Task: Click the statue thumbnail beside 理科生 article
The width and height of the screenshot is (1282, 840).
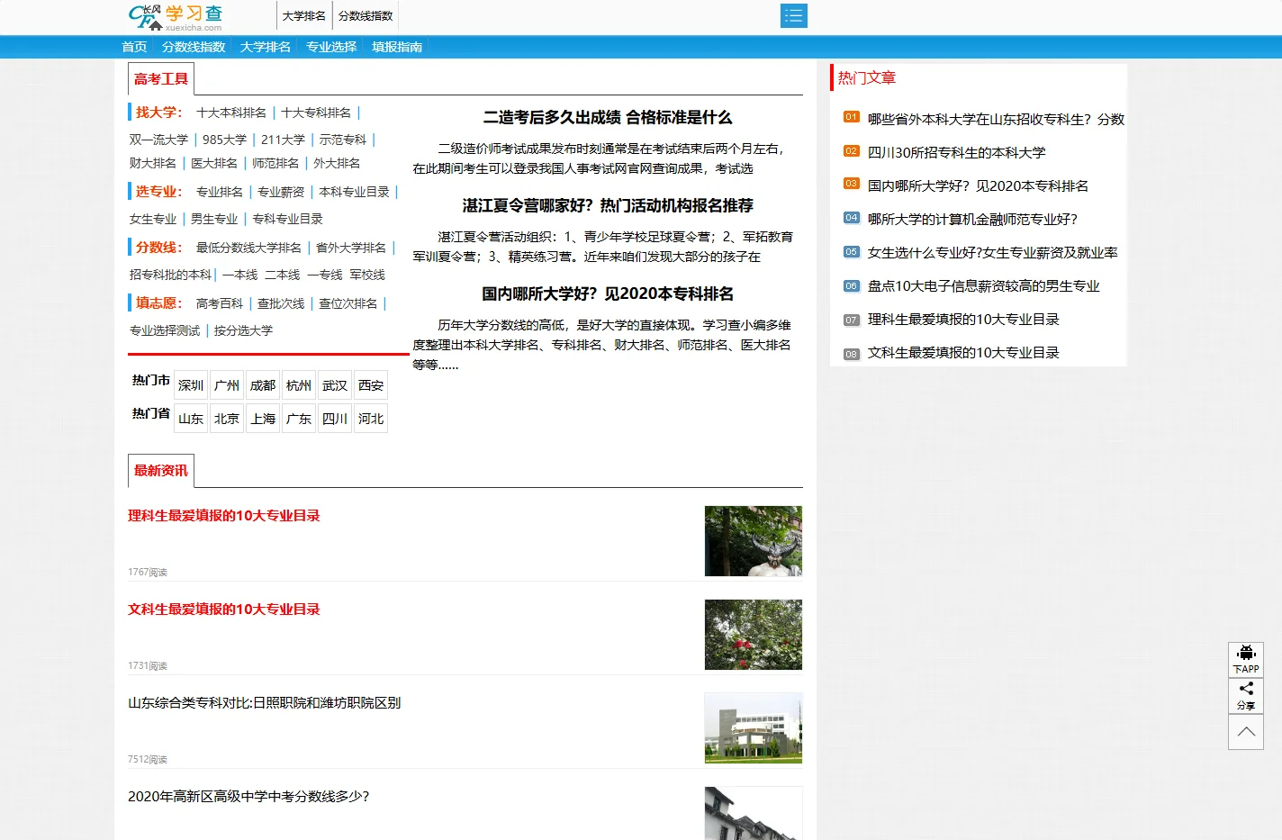Action: (x=754, y=541)
